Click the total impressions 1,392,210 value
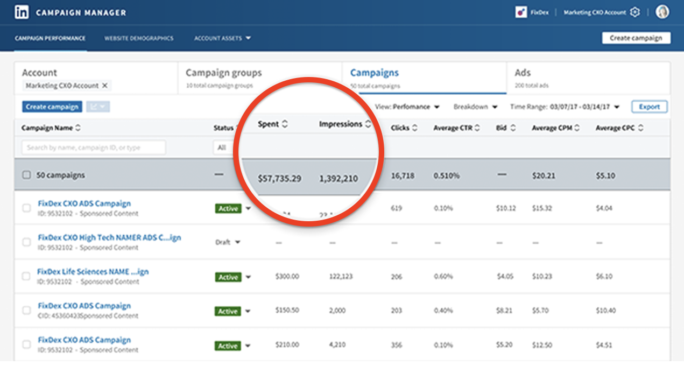The width and height of the screenshot is (684, 380). coord(339,178)
